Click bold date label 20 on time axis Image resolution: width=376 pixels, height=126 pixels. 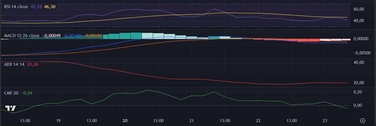(125, 121)
